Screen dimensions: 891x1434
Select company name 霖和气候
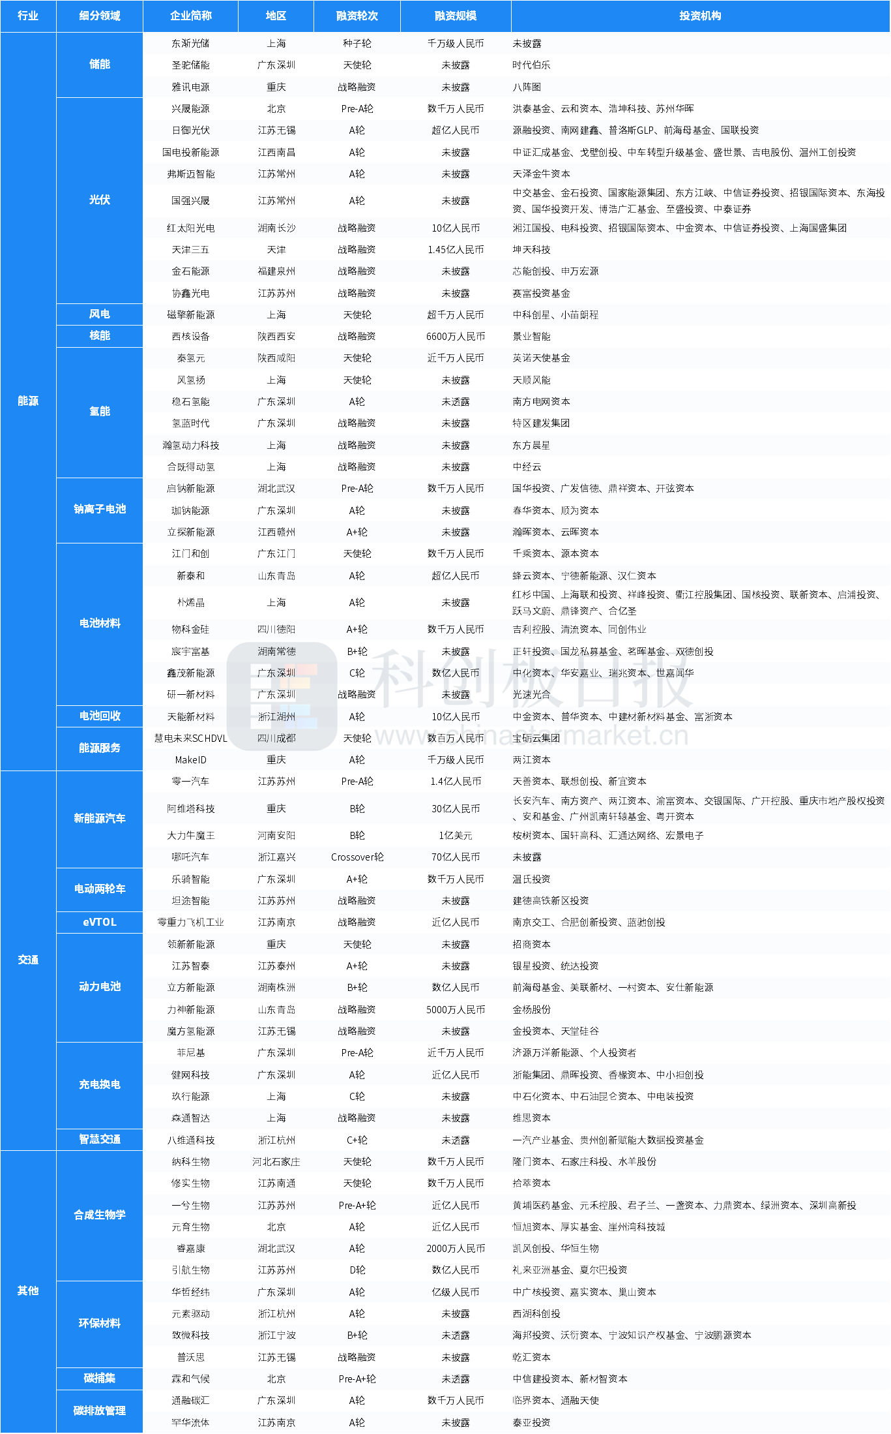click(x=191, y=1379)
